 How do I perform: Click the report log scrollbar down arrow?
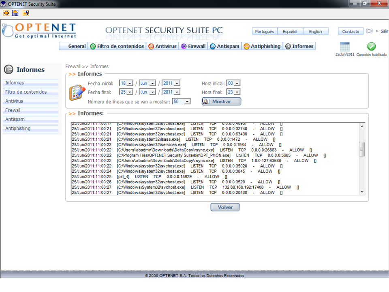[362, 192]
